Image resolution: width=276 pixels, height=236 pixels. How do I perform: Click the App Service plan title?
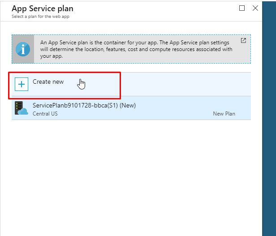43,9
